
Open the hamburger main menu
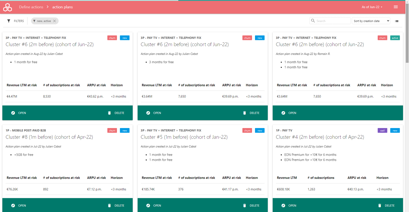point(396,7)
